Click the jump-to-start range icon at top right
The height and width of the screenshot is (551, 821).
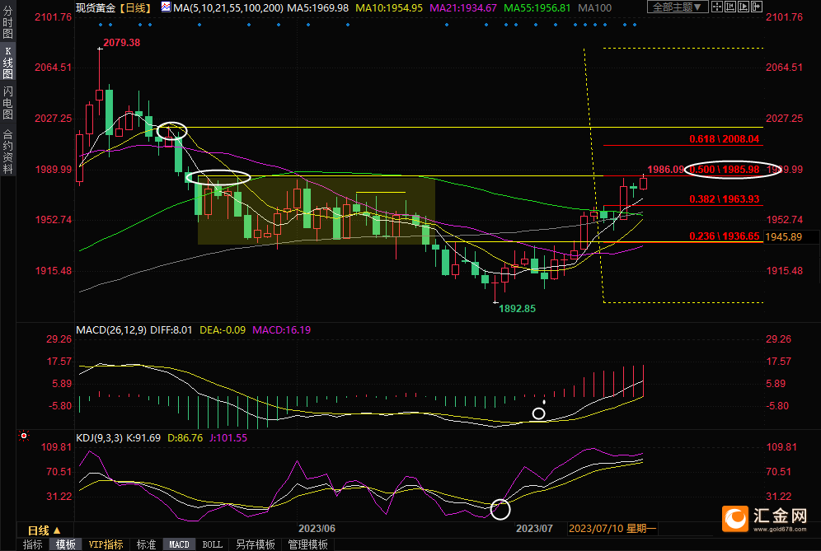[730, 7]
